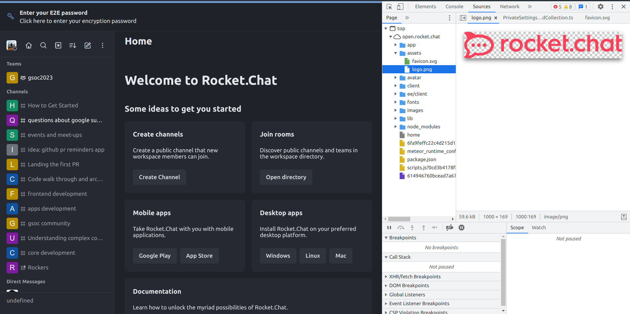This screenshot has width=630, height=314.
Task: Click the Step into next function call icon
Action: pyautogui.click(x=412, y=228)
